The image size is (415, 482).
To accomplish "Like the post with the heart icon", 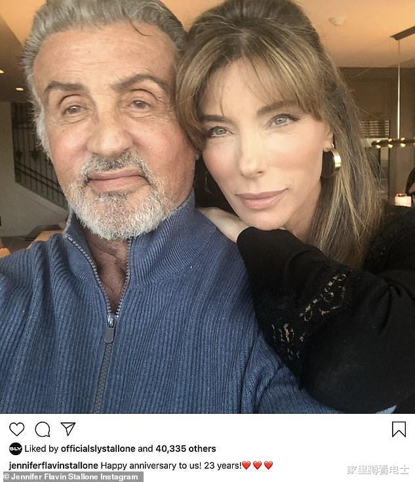I will point(16,429).
